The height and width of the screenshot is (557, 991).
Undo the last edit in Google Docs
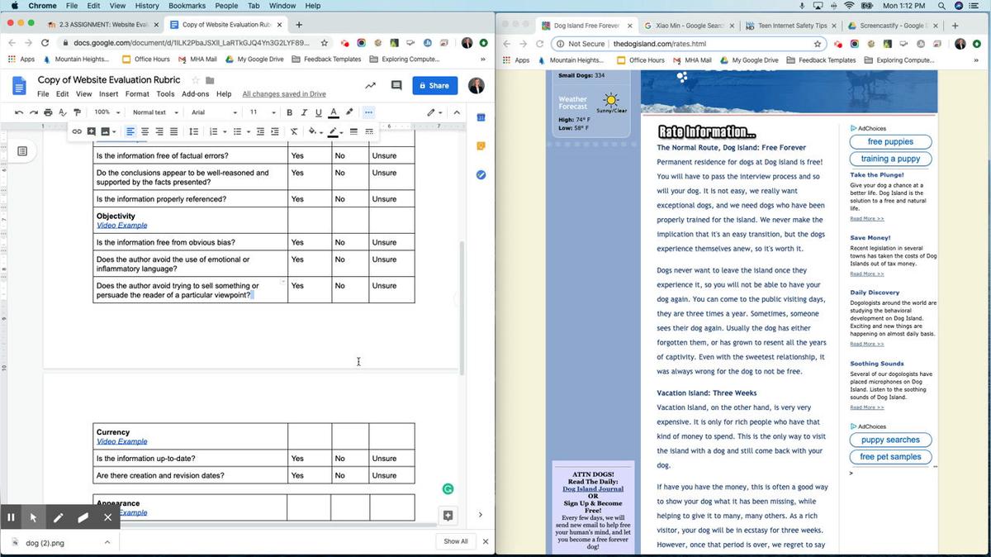click(19, 112)
